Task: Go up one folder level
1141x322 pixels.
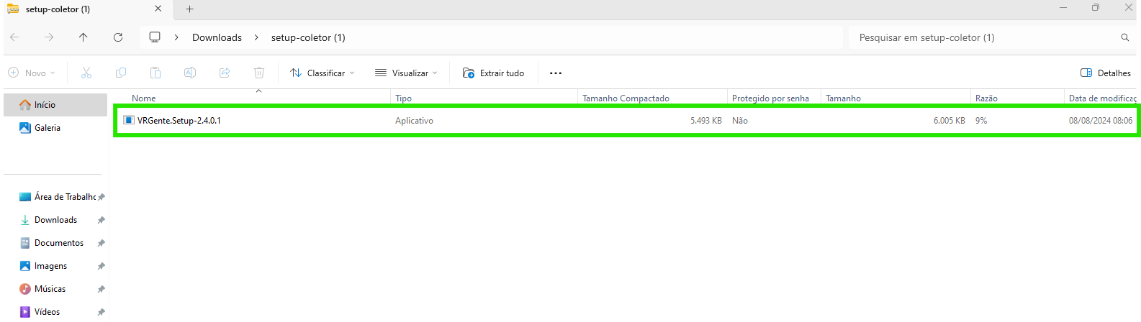Action: 84,37
